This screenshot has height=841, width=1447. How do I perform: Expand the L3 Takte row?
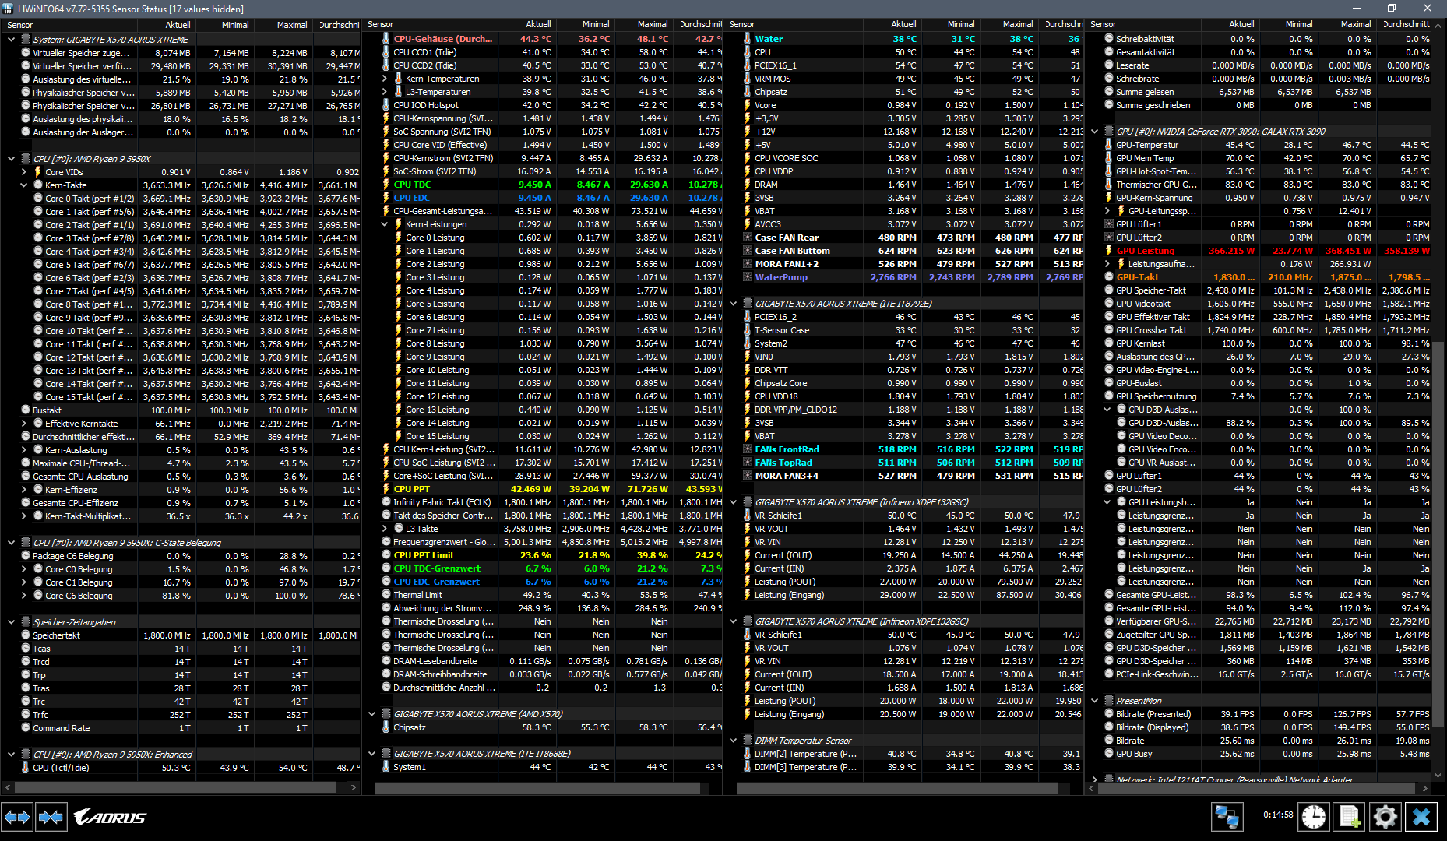[385, 529]
